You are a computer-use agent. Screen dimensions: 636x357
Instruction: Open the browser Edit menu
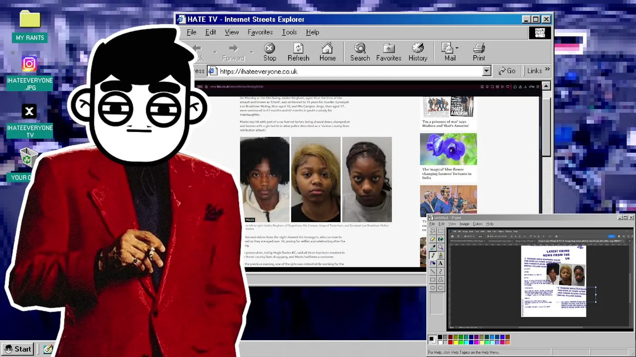coord(211,32)
